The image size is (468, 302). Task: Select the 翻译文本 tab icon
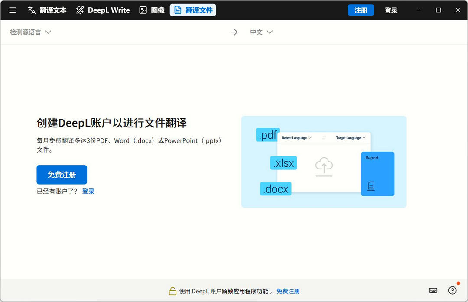coord(32,10)
